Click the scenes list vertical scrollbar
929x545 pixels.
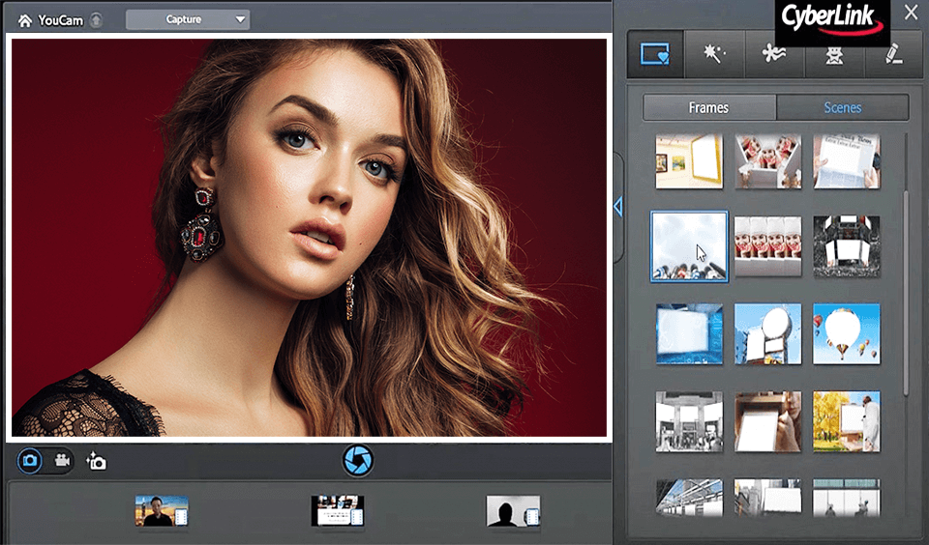[906, 293]
